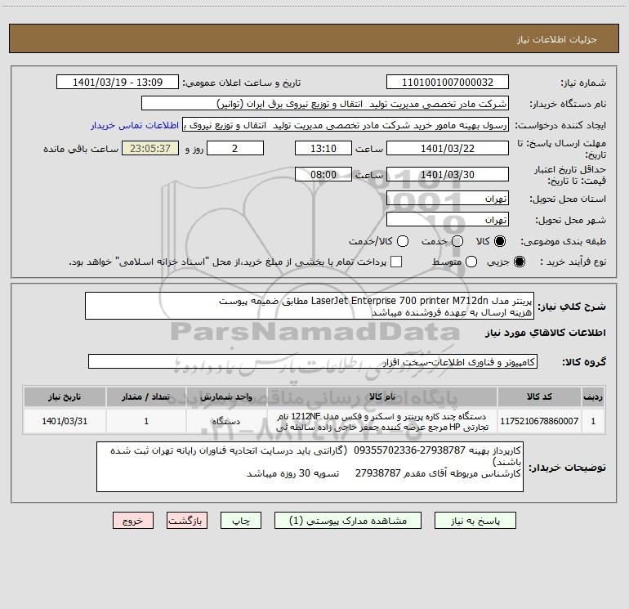Click the buyer notes text box
Image resolution: width=629 pixels, height=609 pixels.
310,467
